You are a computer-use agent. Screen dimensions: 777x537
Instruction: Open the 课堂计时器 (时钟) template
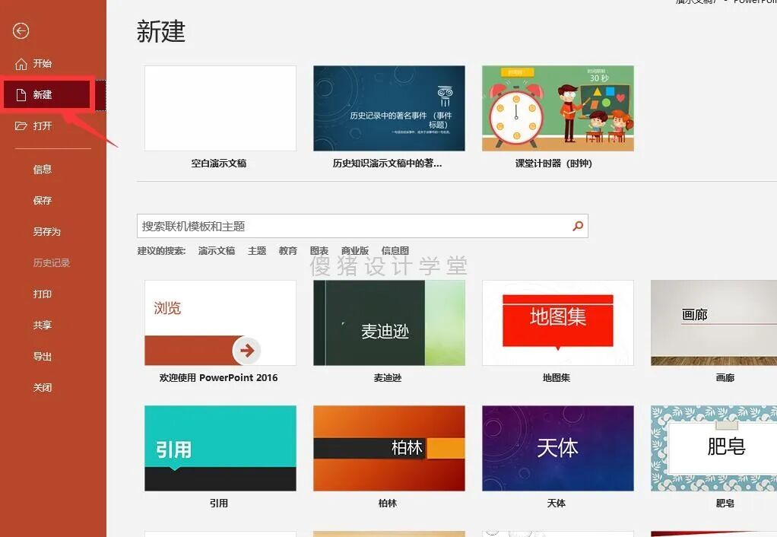click(x=557, y=107)
